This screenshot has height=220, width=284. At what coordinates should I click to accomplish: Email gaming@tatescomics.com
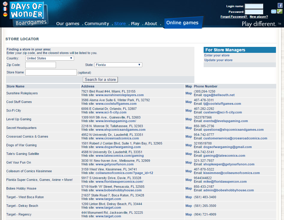pos(224,156)
